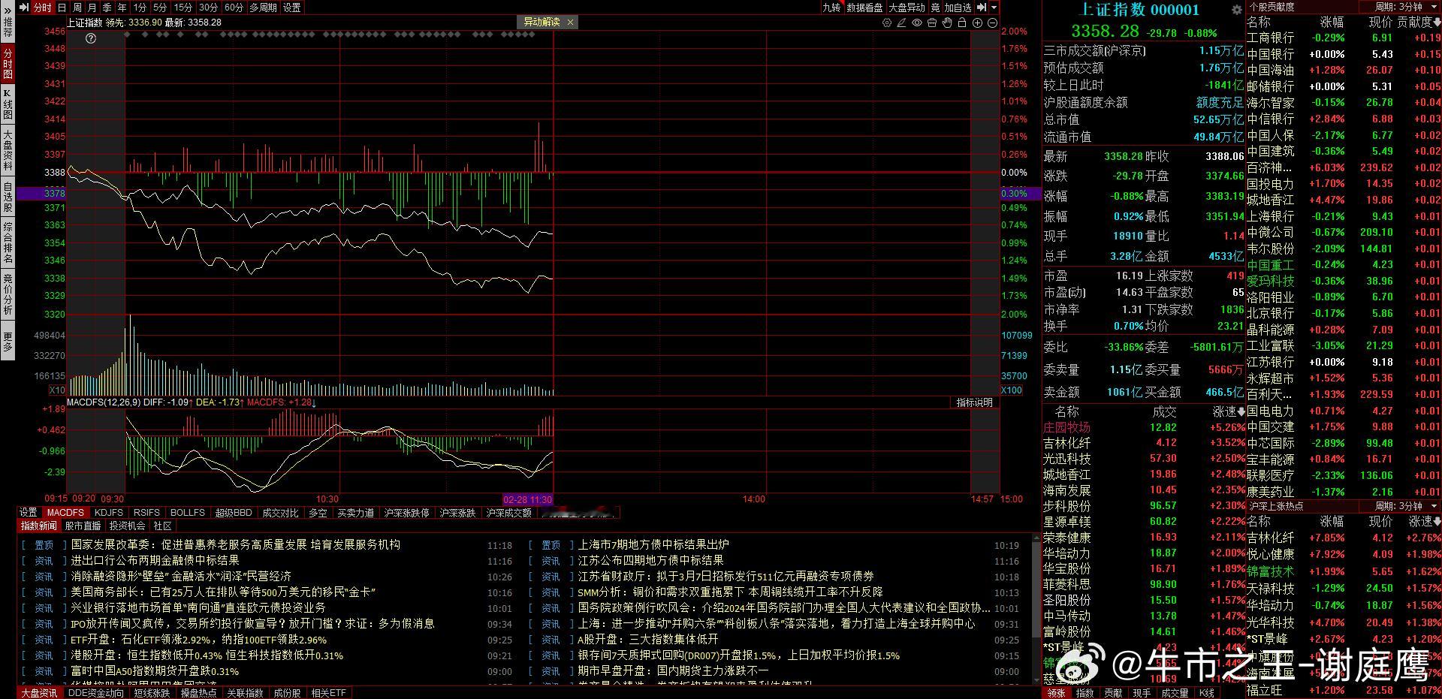
Task: Open 数据看盘 panel
Action: (x=864, y=8)
